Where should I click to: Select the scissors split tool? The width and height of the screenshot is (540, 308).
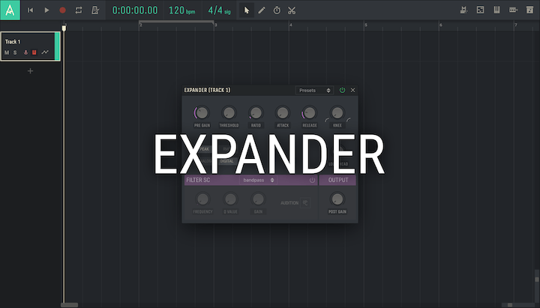(x=292, y=10)
